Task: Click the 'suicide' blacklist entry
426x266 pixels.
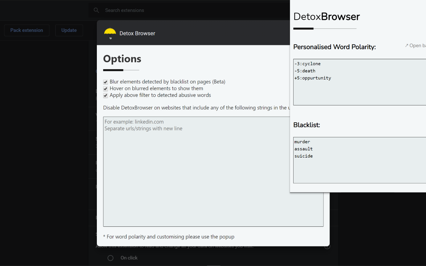Action: (304, 156)
